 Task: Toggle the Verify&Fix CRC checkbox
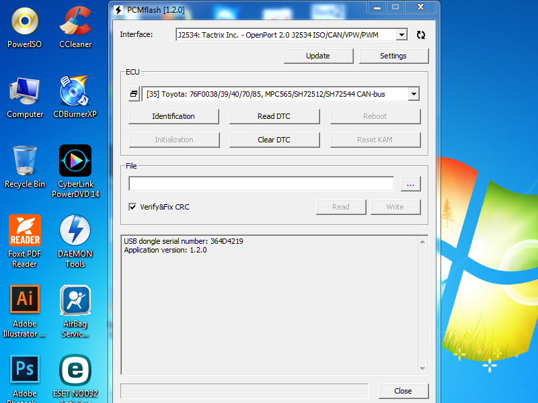click(132, 207)
